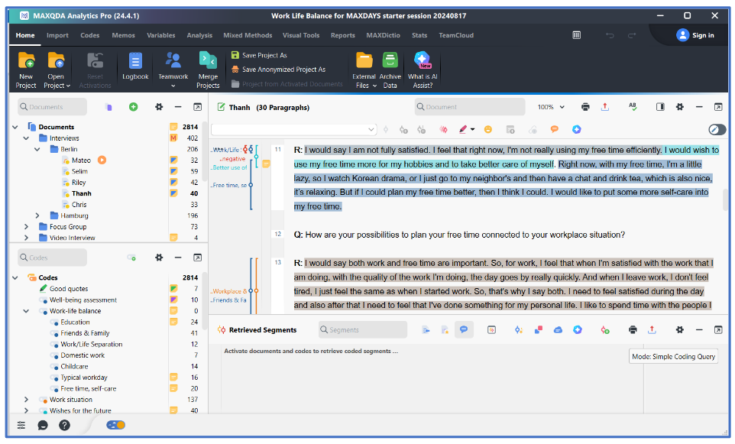
Task: Open the feedback chat bubble icon
Action: (x=43, y=425)
